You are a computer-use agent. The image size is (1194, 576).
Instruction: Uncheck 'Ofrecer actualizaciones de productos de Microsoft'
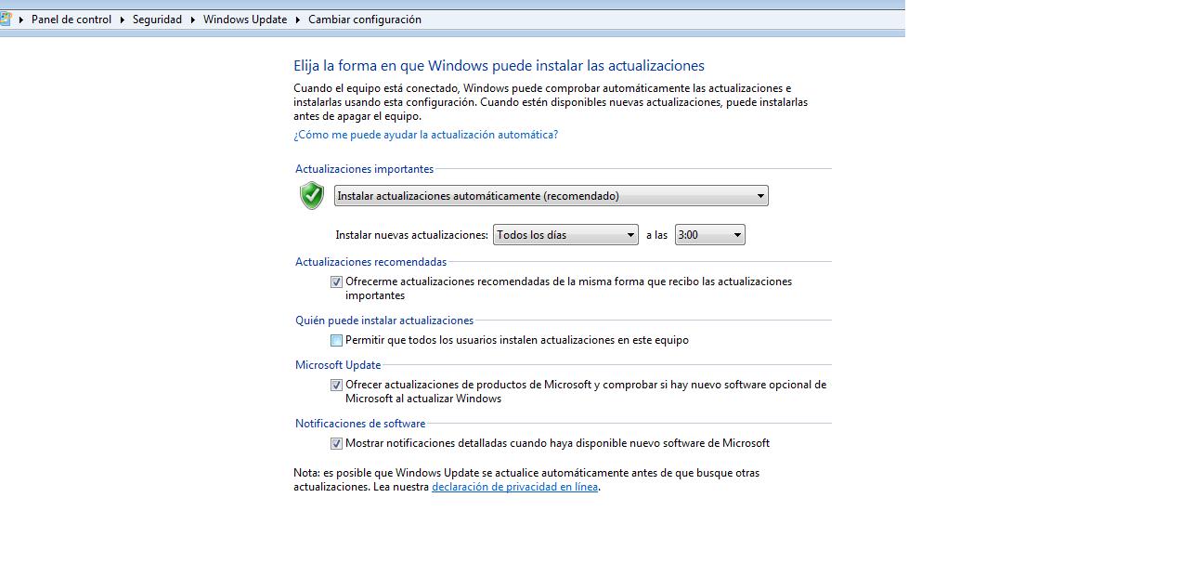click(336, 385)
